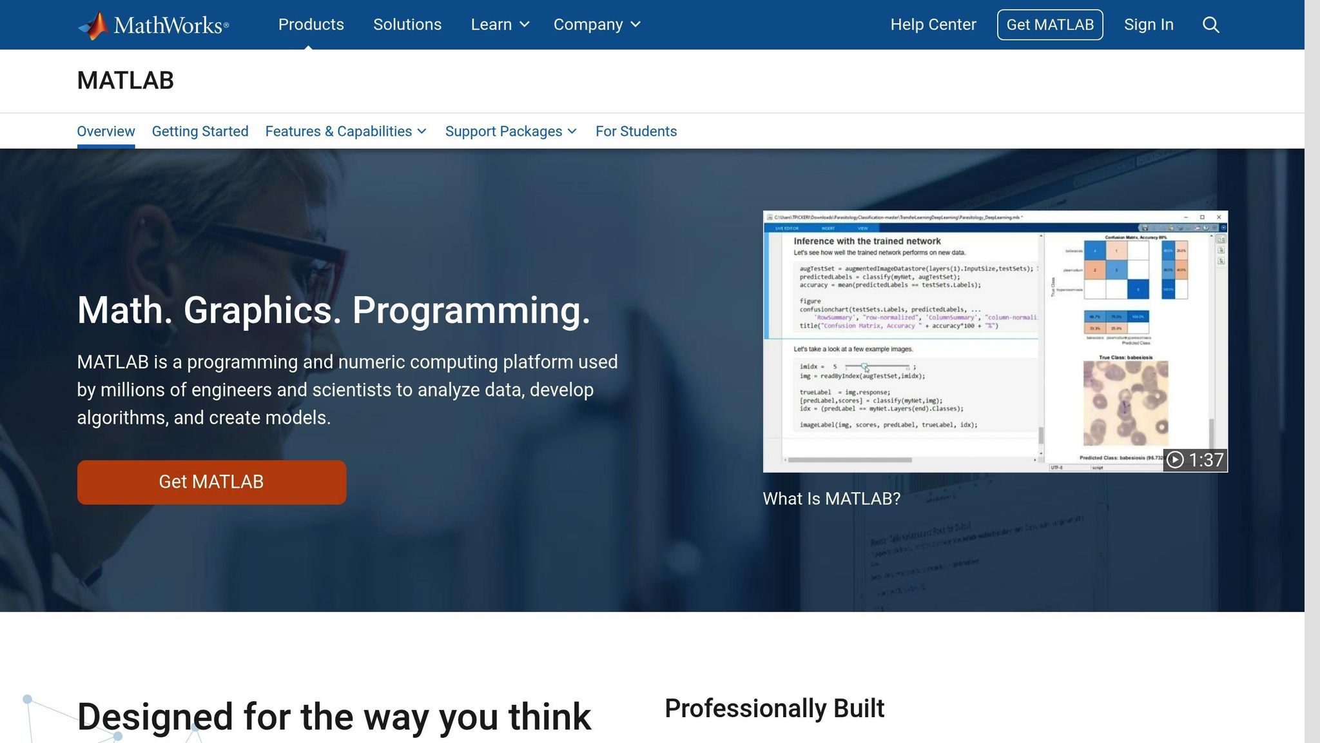Click the What Is MATLAB? caption link
Image resolution: width=1320 pixels, height=743 pixels.
tap(831, 499)
